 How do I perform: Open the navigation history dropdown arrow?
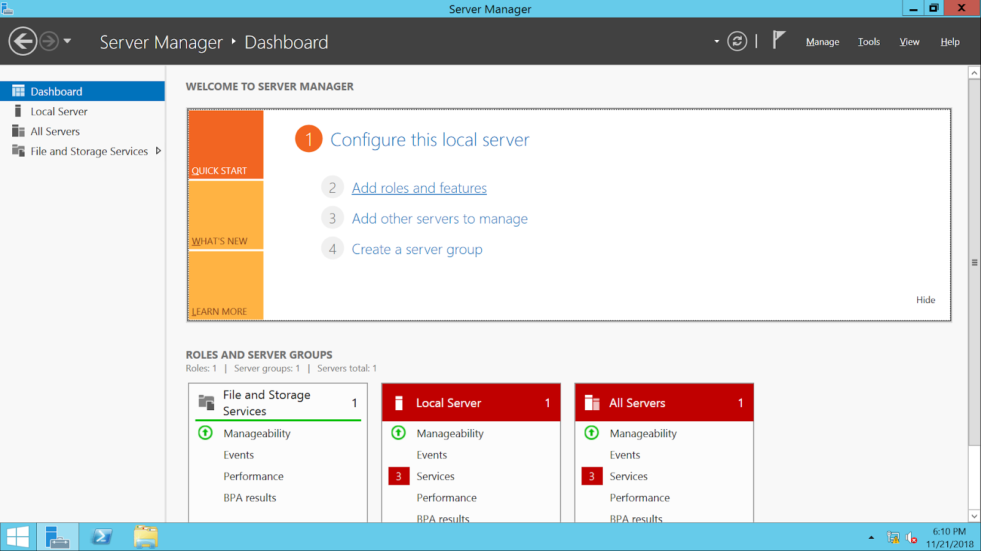coord(67,42)
